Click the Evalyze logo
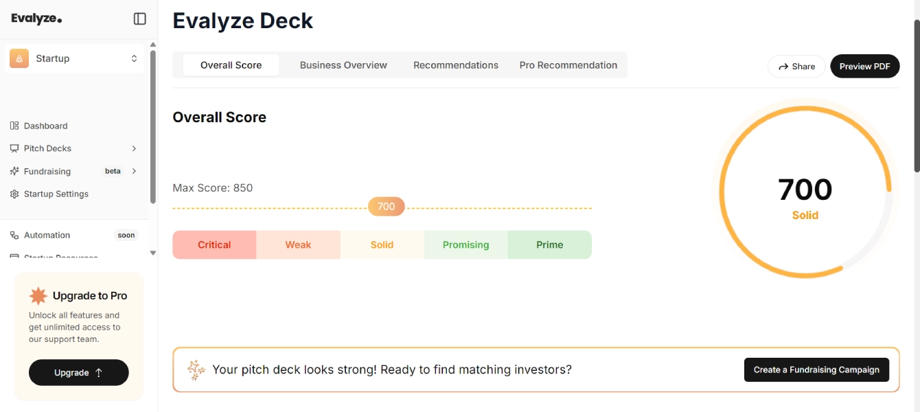This screenshot has width=920, height=412. tap(36, 19)
